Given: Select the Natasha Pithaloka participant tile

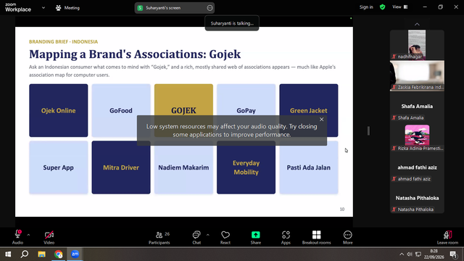Looking at the screenshot, I should point(417,198).
